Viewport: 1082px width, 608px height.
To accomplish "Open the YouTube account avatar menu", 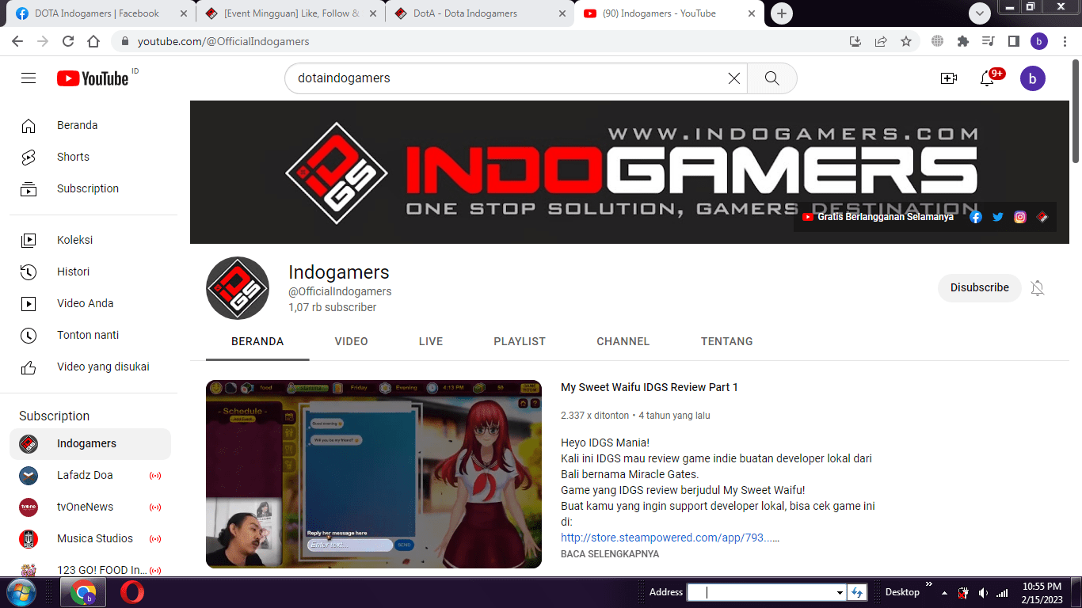I will 1033,78.
